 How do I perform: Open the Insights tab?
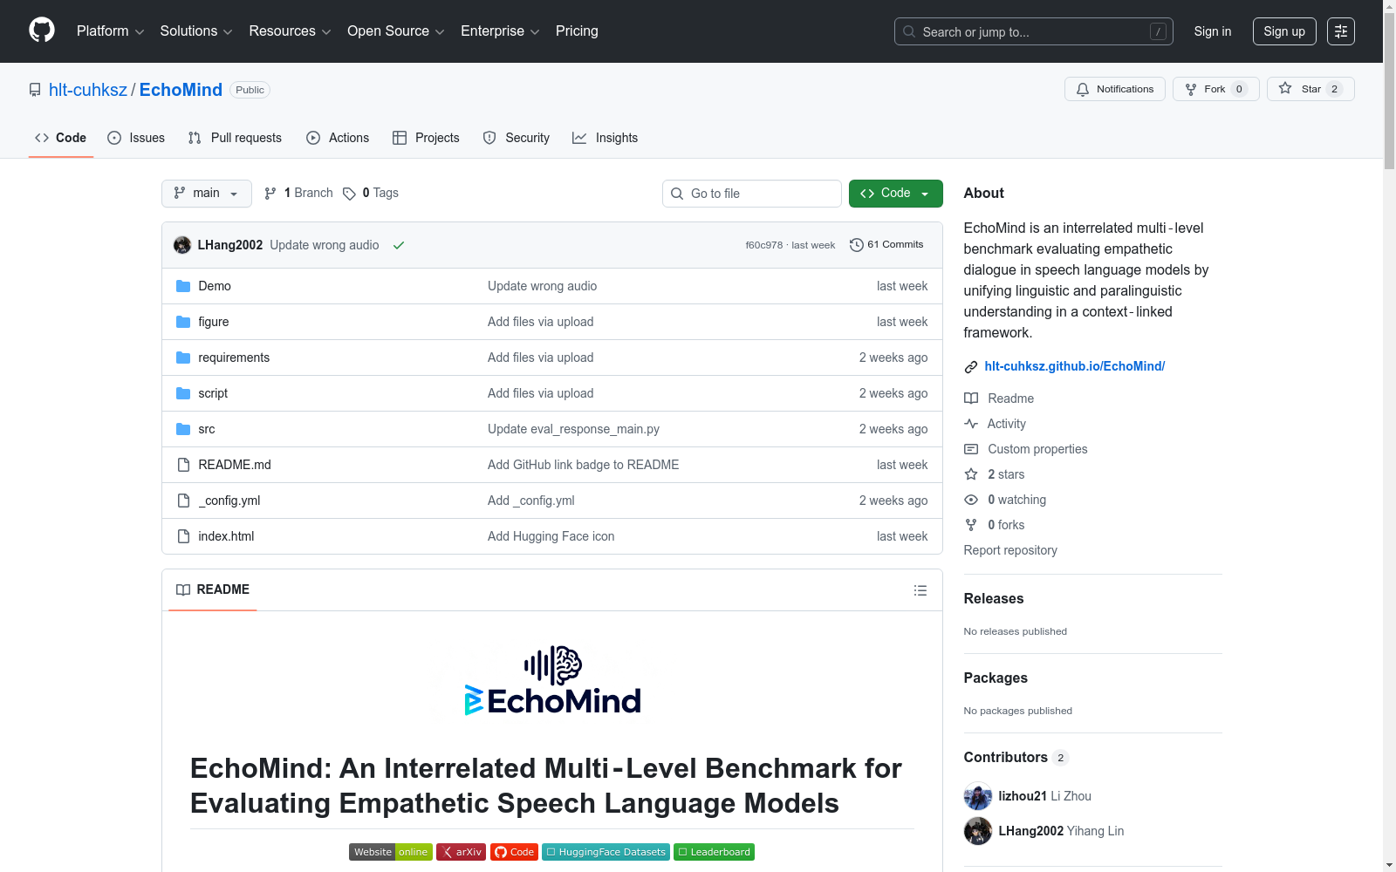606,138
